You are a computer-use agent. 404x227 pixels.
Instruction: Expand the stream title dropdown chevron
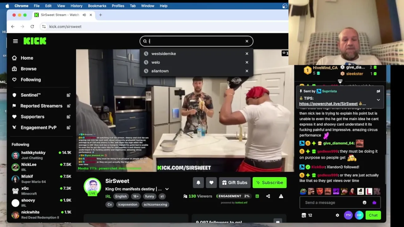coord(167,189)
